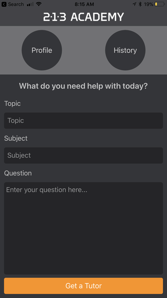Select the Subject input field
Image resolution: width=167 pixels, height=298 pixels.
[83, 155]
